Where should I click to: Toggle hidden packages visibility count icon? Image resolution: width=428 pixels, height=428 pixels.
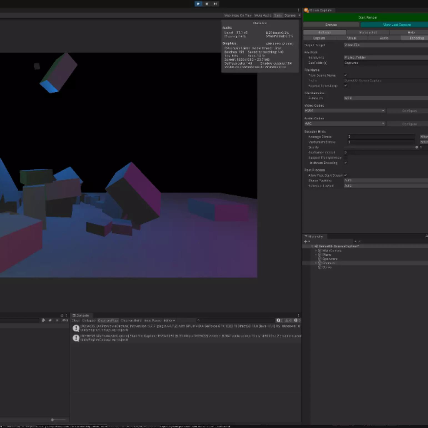pyautogui.click(x=65, y=321)
